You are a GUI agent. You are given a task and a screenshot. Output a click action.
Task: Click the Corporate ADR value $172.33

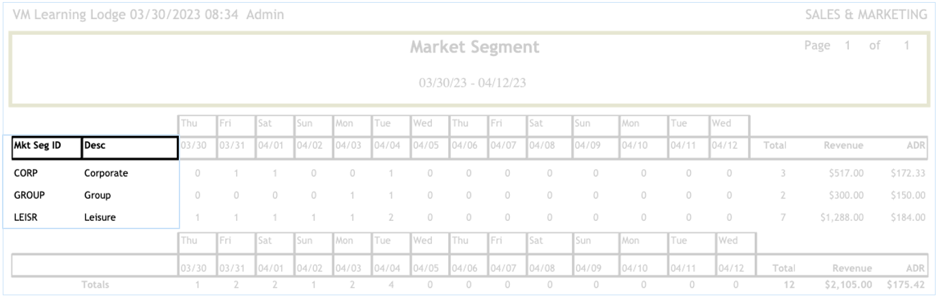pyautogui.click(x=908, y=173)
